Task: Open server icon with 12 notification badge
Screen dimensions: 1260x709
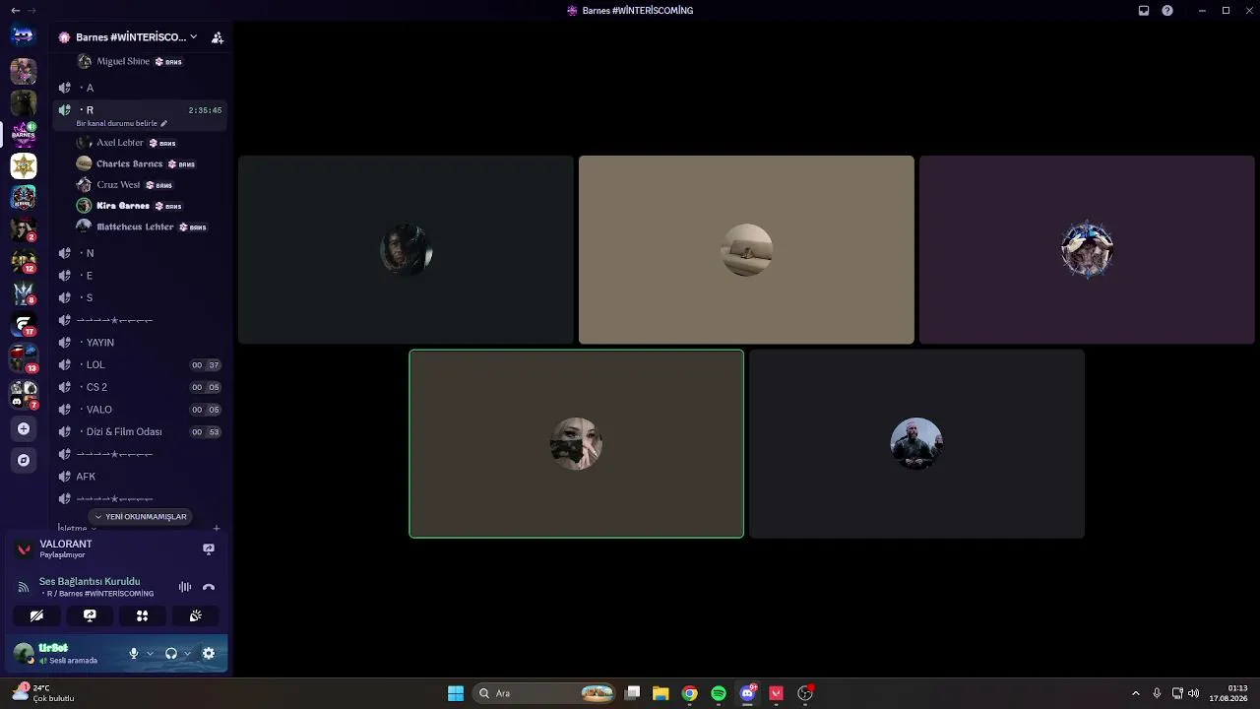Action: point(24,261)
